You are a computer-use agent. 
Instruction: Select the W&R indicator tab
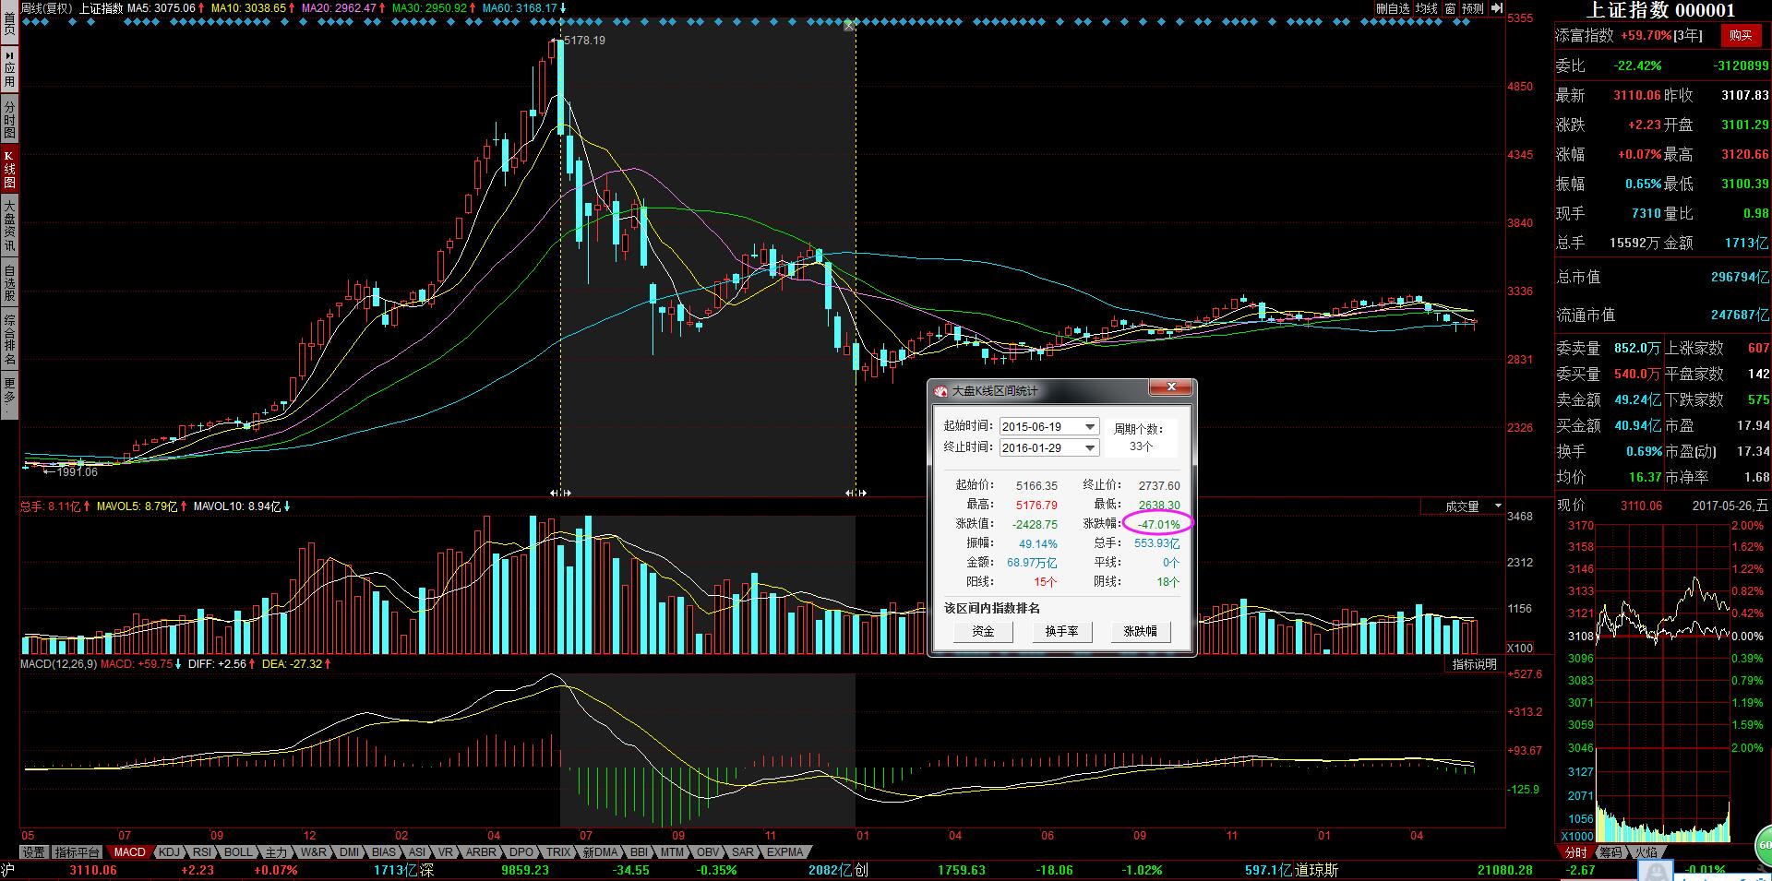tap(313, 852)
